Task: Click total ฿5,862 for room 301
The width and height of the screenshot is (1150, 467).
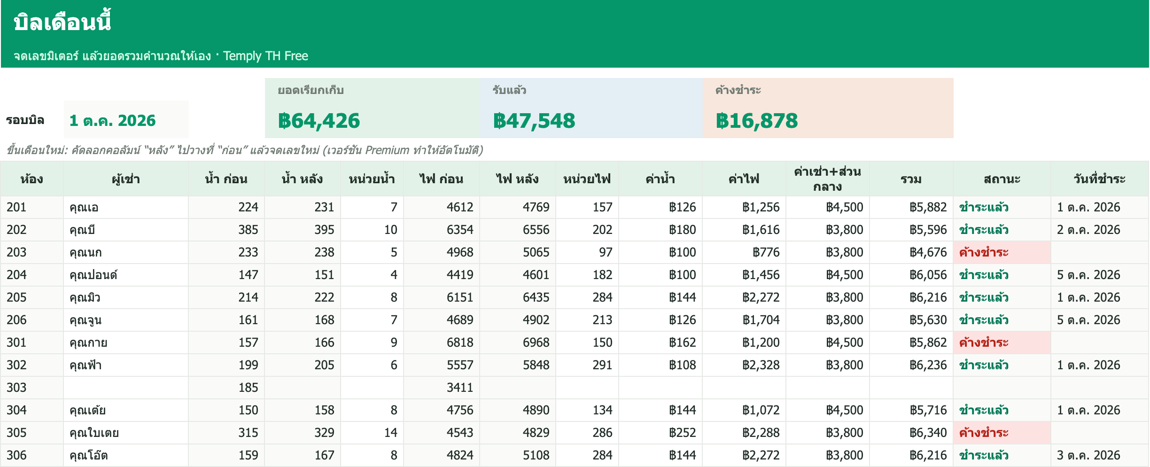Action: 911,342
